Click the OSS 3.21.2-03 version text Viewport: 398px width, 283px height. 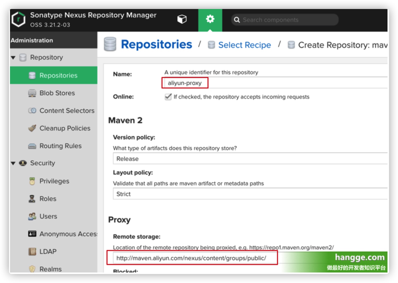[50, 25]
